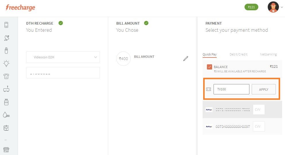285x155 pixels.
Task: Select the data card sidebar icon
Action: click(x=6, y=51)
